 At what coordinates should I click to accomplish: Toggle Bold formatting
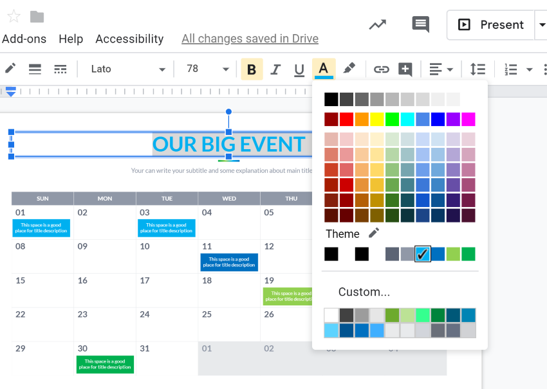pyautogui.click(x=252, y=69)
